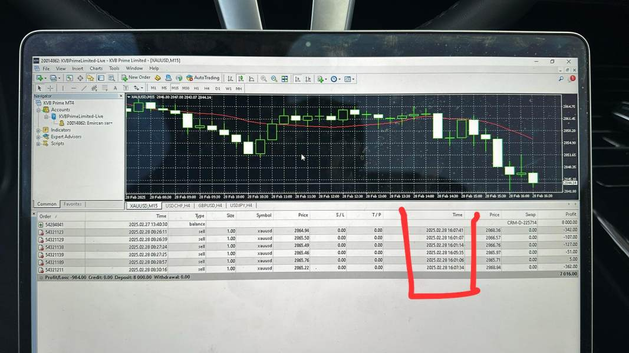Select the Crosshair tool
The width and height of the screenshot is (629, 353).
[x=50, y=88]
